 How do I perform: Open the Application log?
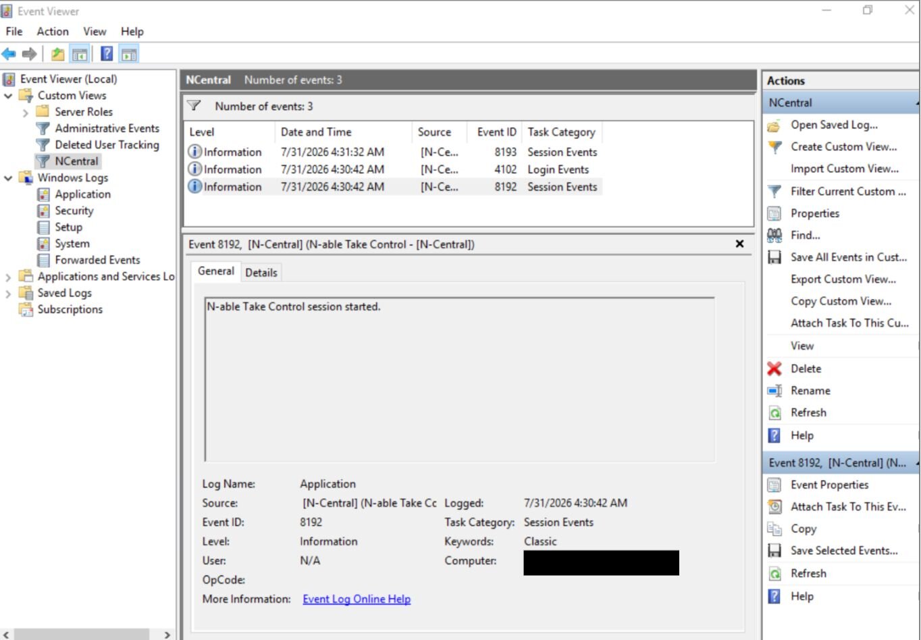point(83,194)
